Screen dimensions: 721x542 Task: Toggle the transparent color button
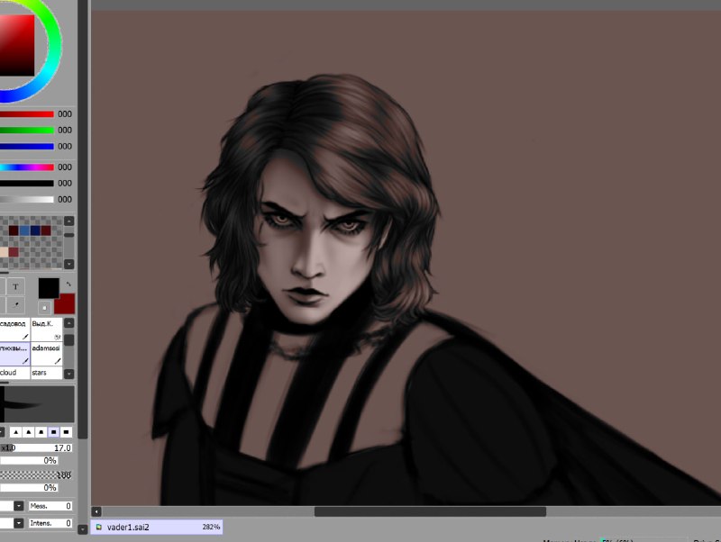click(44, 308)
